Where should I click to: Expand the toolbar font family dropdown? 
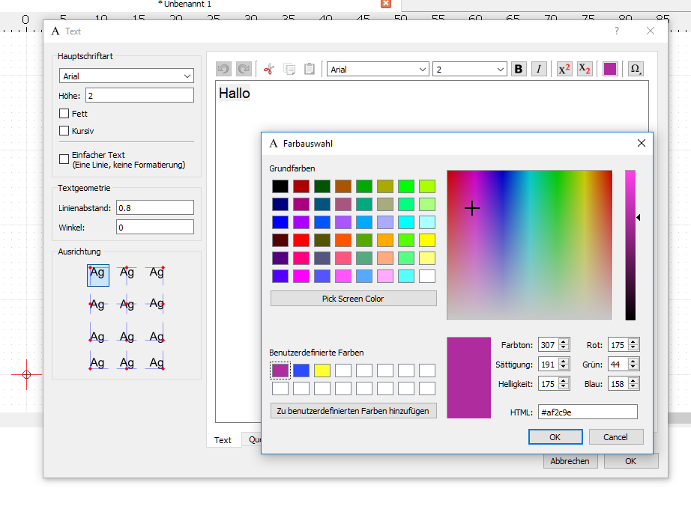(x=378, y=69)
